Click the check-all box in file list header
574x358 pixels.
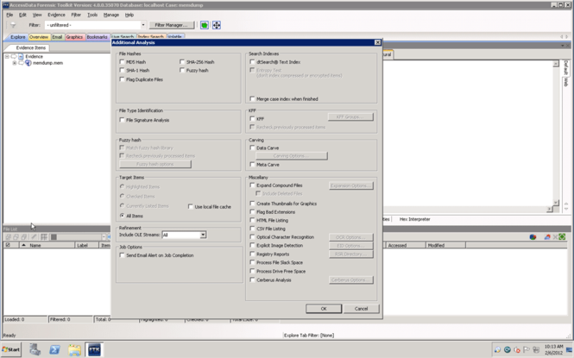pos(8,245)
